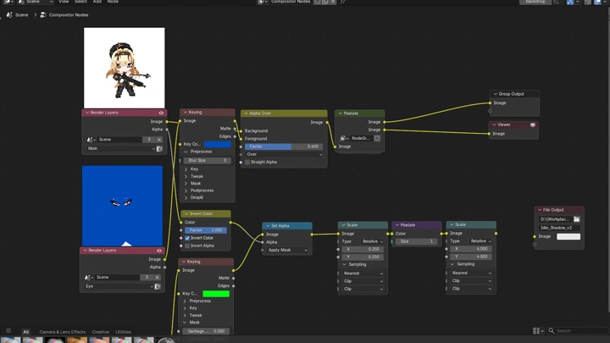Open node group browse icon in Pixelate node
The height and width of the screenshot is (343, 610).
pyautogui.click(x=344, y=138)
